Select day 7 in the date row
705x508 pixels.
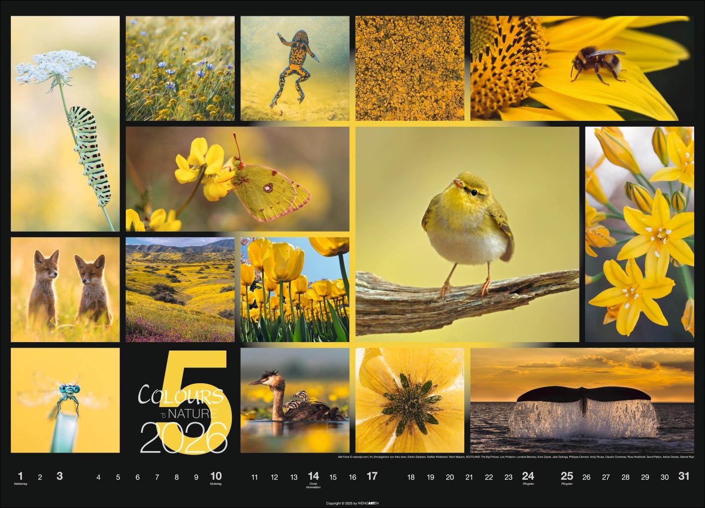tap(157, 477)
